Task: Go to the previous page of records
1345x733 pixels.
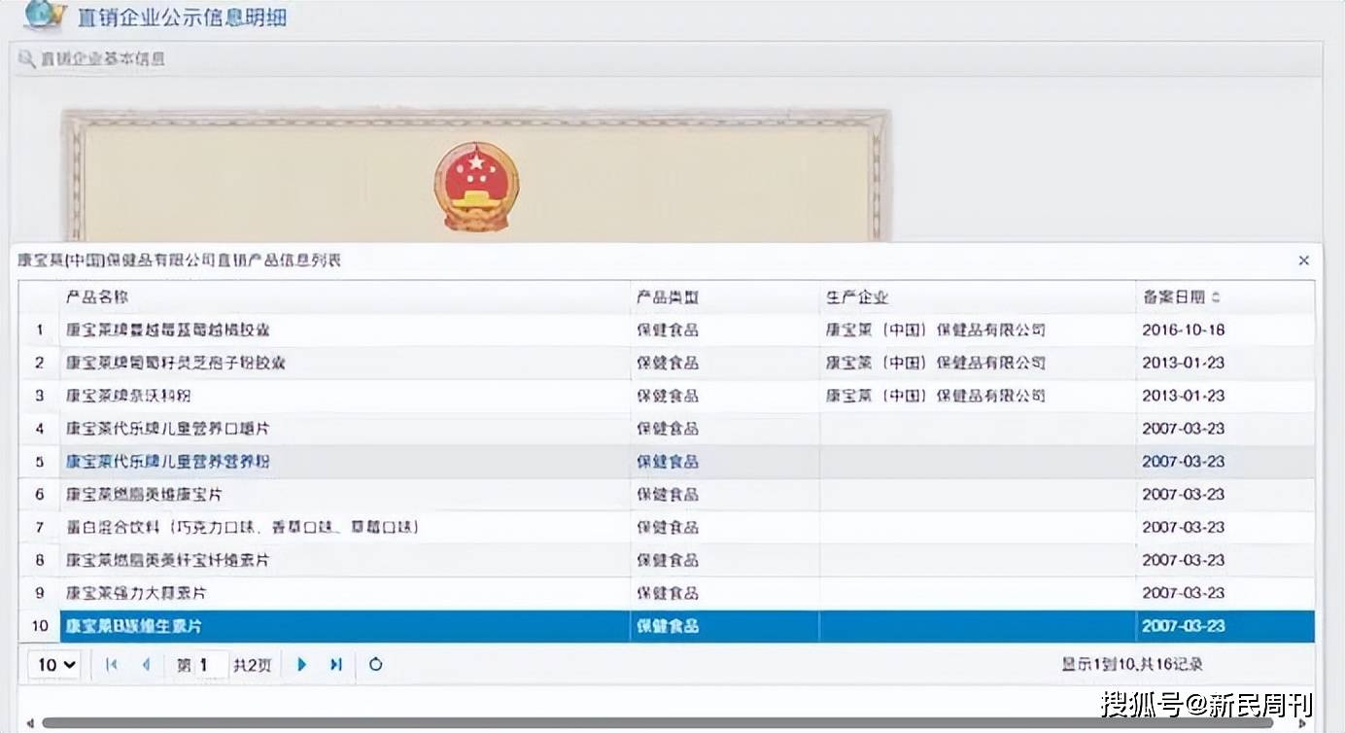Action: coord(146,665)
